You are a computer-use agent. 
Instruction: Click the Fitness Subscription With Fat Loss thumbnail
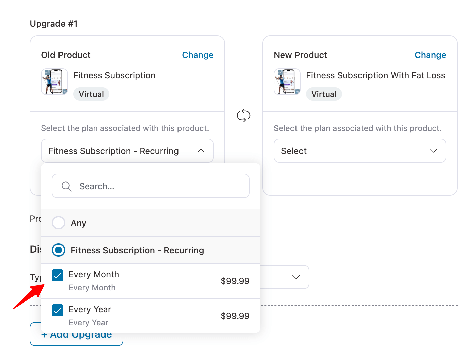pos(287,81)
